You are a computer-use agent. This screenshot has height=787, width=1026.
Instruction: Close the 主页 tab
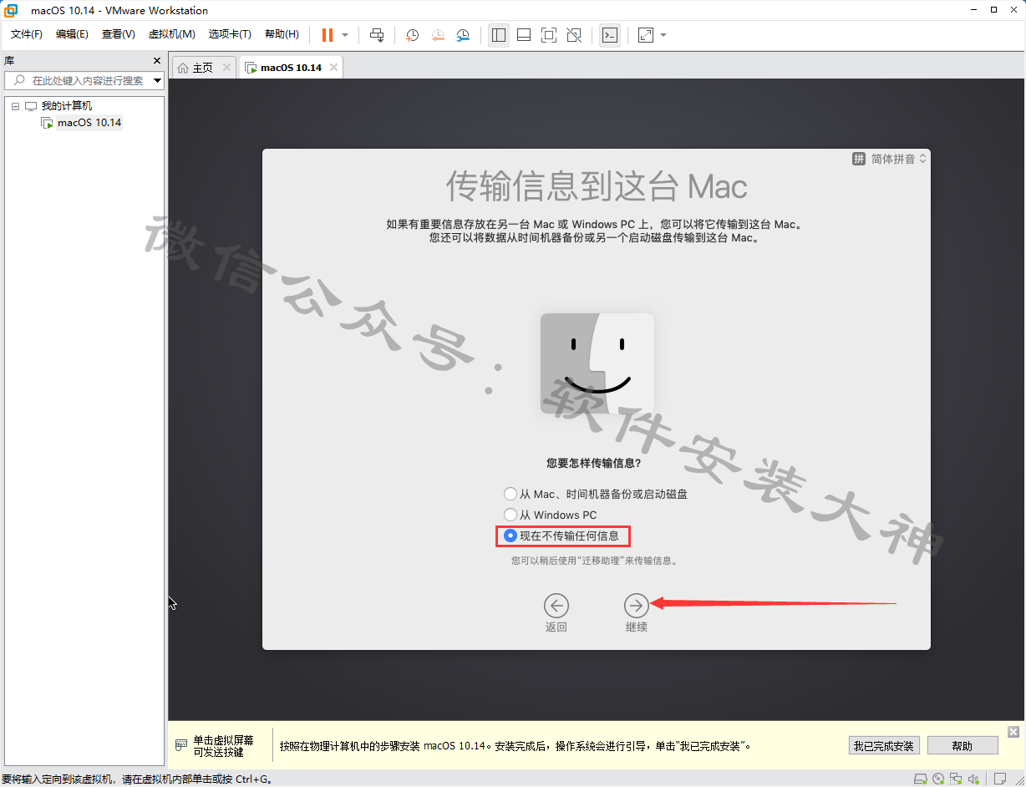[x=226, y=68]
